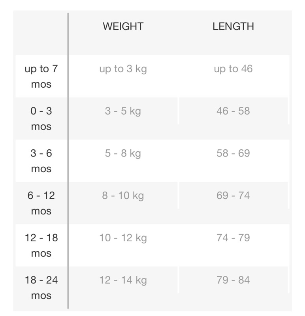305x316 pixels.
Task: Click the "up to 3 kg" weight cell
Action: tap(123, 69)
